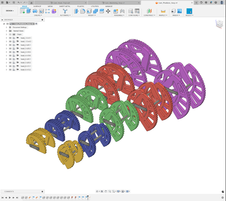Select head_4 v19:5 in the browser
Image resolution: width=226 pixels, height=201 pixels.
tap(25, 52)
